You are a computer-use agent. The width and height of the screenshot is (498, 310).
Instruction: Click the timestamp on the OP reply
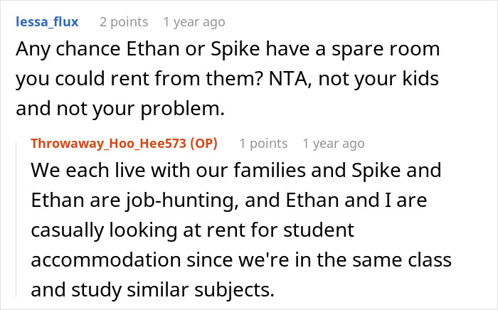coord(333,144)
